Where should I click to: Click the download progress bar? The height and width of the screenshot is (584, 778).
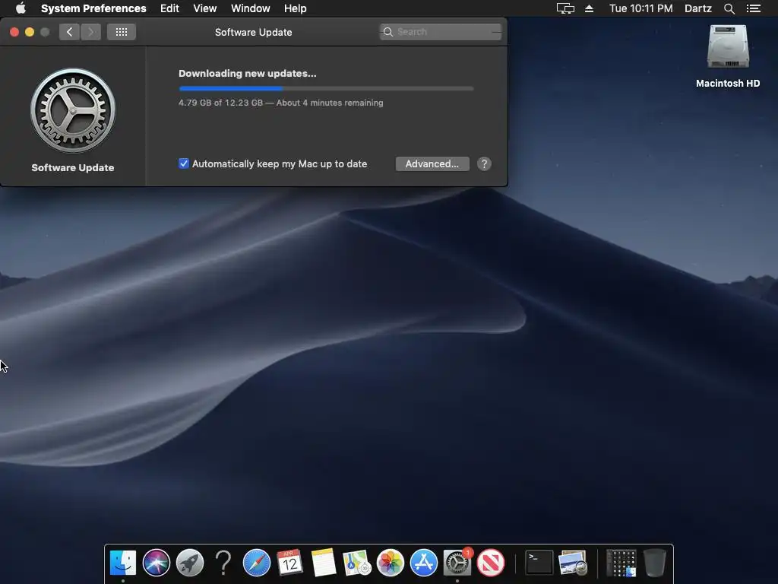[326, 88]
